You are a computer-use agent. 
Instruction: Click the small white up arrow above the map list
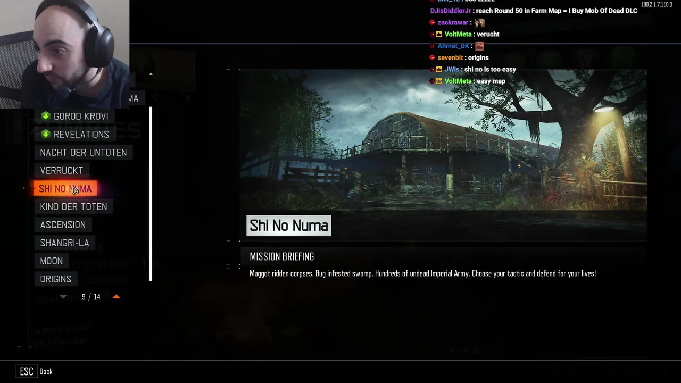tap(151, 74)
